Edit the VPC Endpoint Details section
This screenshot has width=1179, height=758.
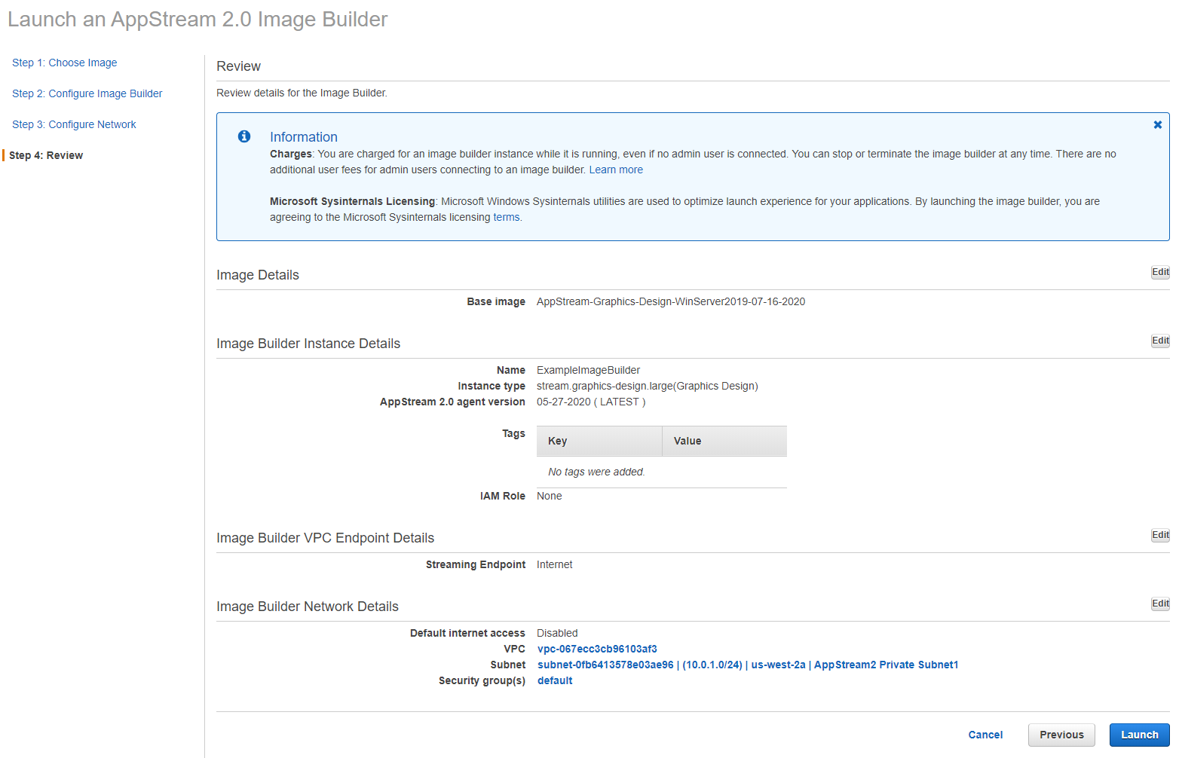pyautogui.click(x=1159, y=535)
